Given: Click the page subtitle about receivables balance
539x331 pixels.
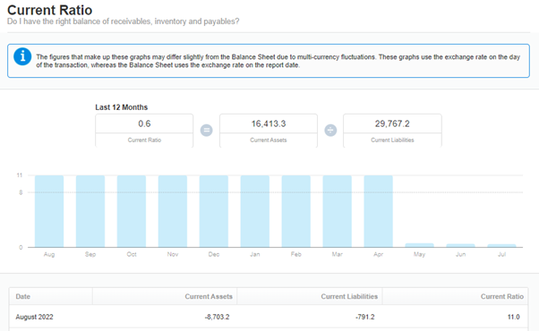Looking at the screenshot, I should tap(123, 21).
